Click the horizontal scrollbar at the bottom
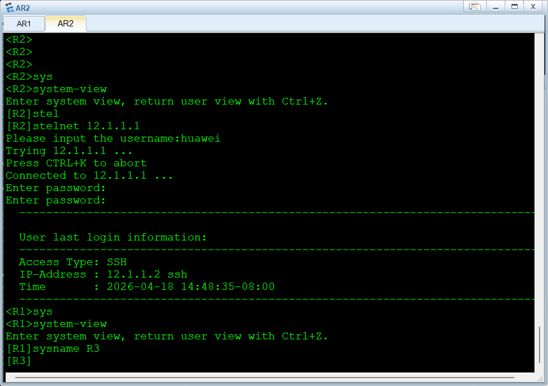Image resolution: width=548 pixels, height=386 pixels. point(264,378)
